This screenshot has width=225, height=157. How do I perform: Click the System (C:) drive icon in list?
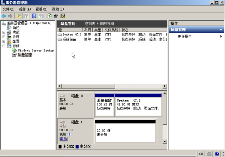pyautogui.click(x=60, y=35)
